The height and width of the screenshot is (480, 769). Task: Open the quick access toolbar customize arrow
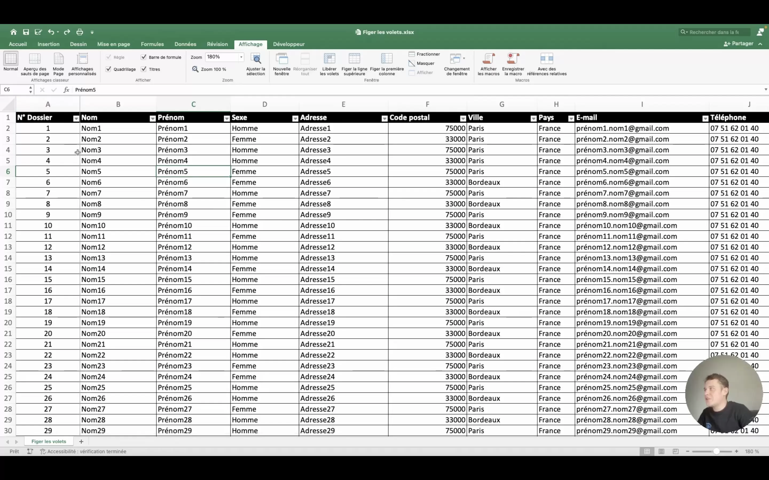coord(92,32)
